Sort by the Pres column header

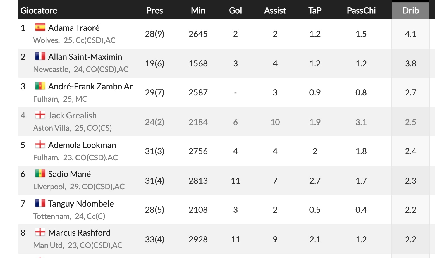[x=154, y=11]
